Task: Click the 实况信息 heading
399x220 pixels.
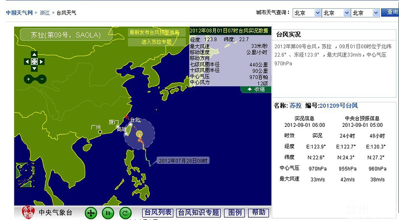Action: click(x=304, y=118)
